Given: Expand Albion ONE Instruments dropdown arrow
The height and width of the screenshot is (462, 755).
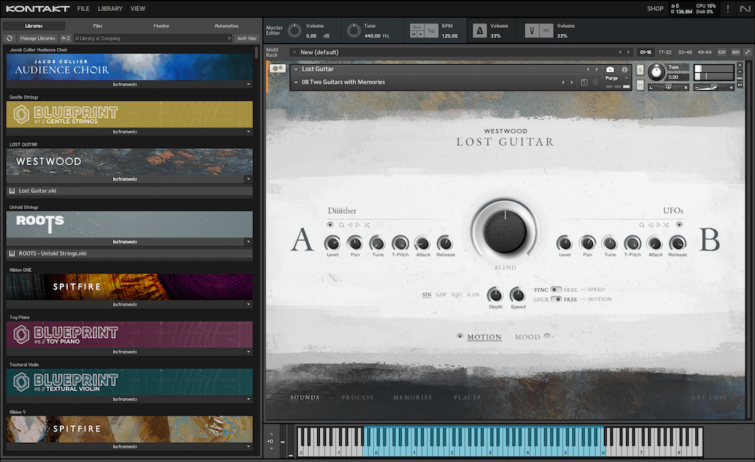Looking at the screenshot, I should tap(248, 304).
